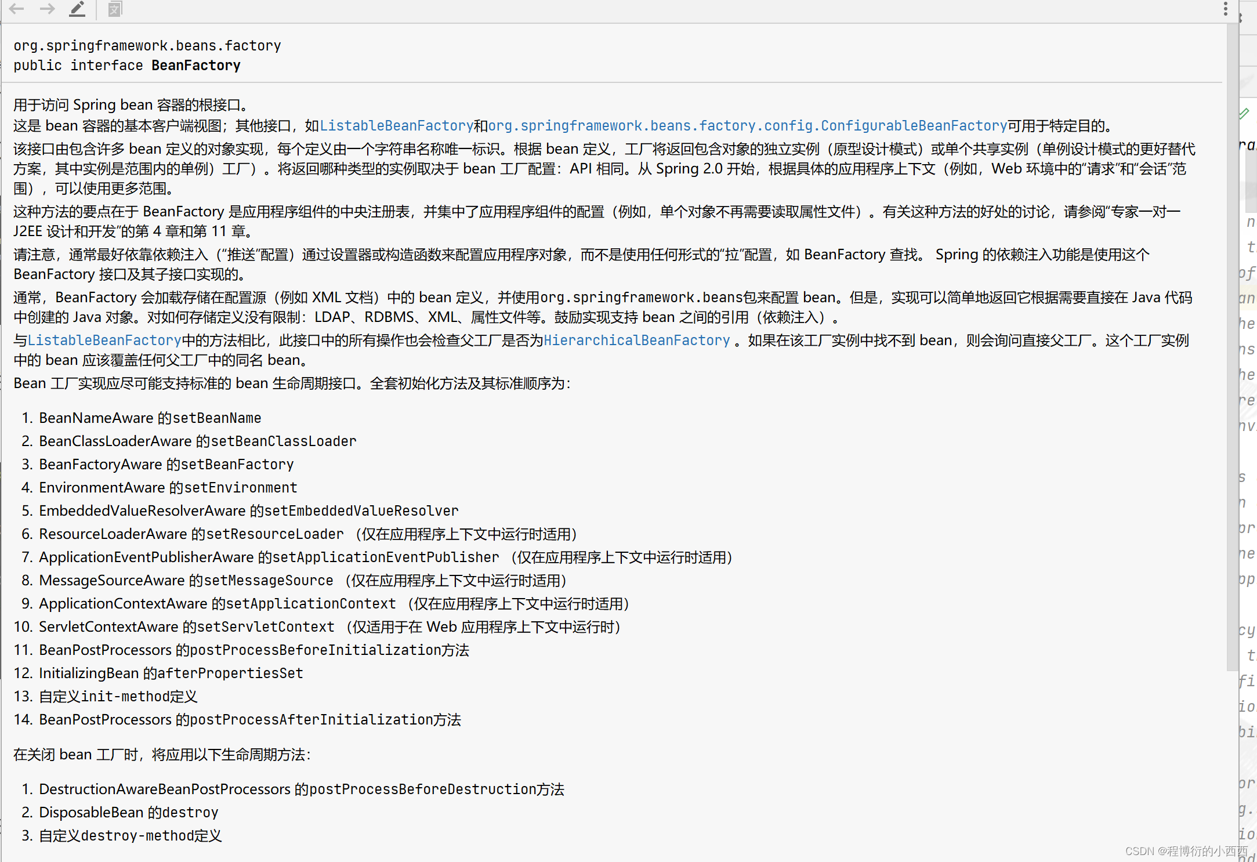Open ListableBeanFactory link in the paragraph starting with 与
The height and width of the screenshot is (862, 1257).
click(104, 341)
